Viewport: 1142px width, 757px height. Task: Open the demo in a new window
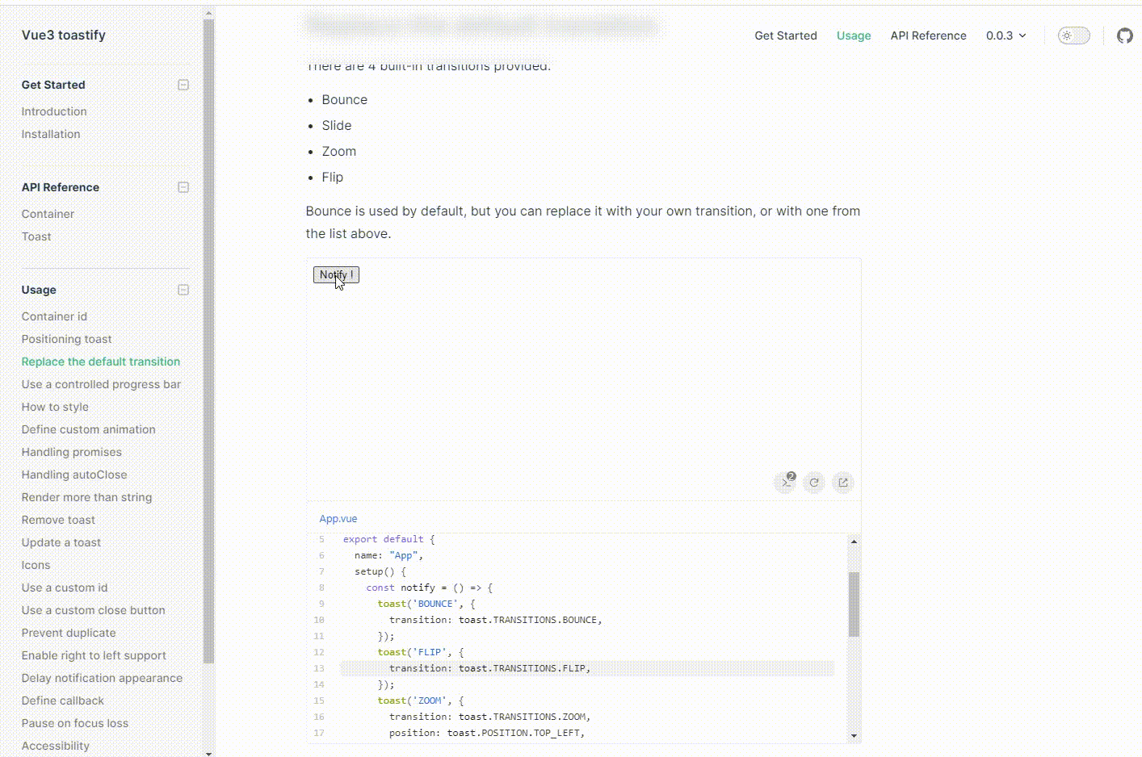[x=842, y=482]
